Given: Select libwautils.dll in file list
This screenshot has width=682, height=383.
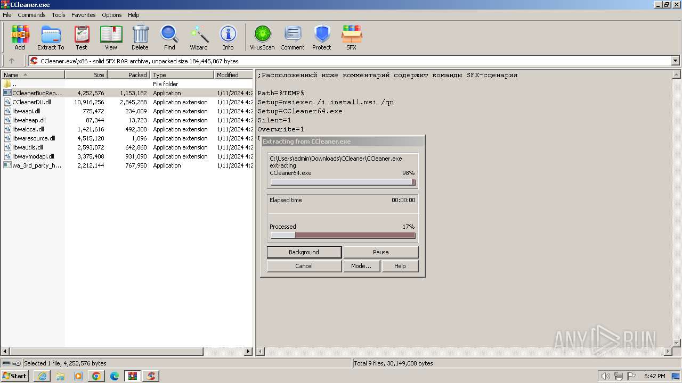Looking at the screenshot, I should coord(127,147).
